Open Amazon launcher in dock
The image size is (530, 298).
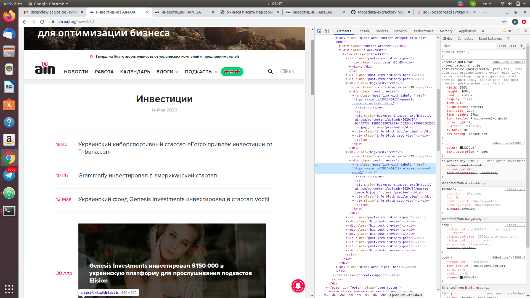[9, 140]
